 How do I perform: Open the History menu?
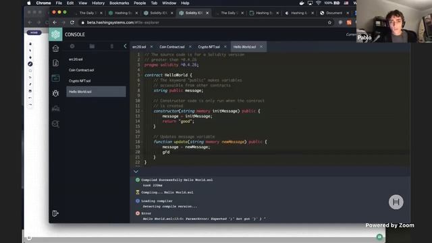click(98, 3)
